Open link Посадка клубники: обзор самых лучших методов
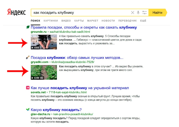The width and height of the screenshot is (179, 127). coord(77,58)
